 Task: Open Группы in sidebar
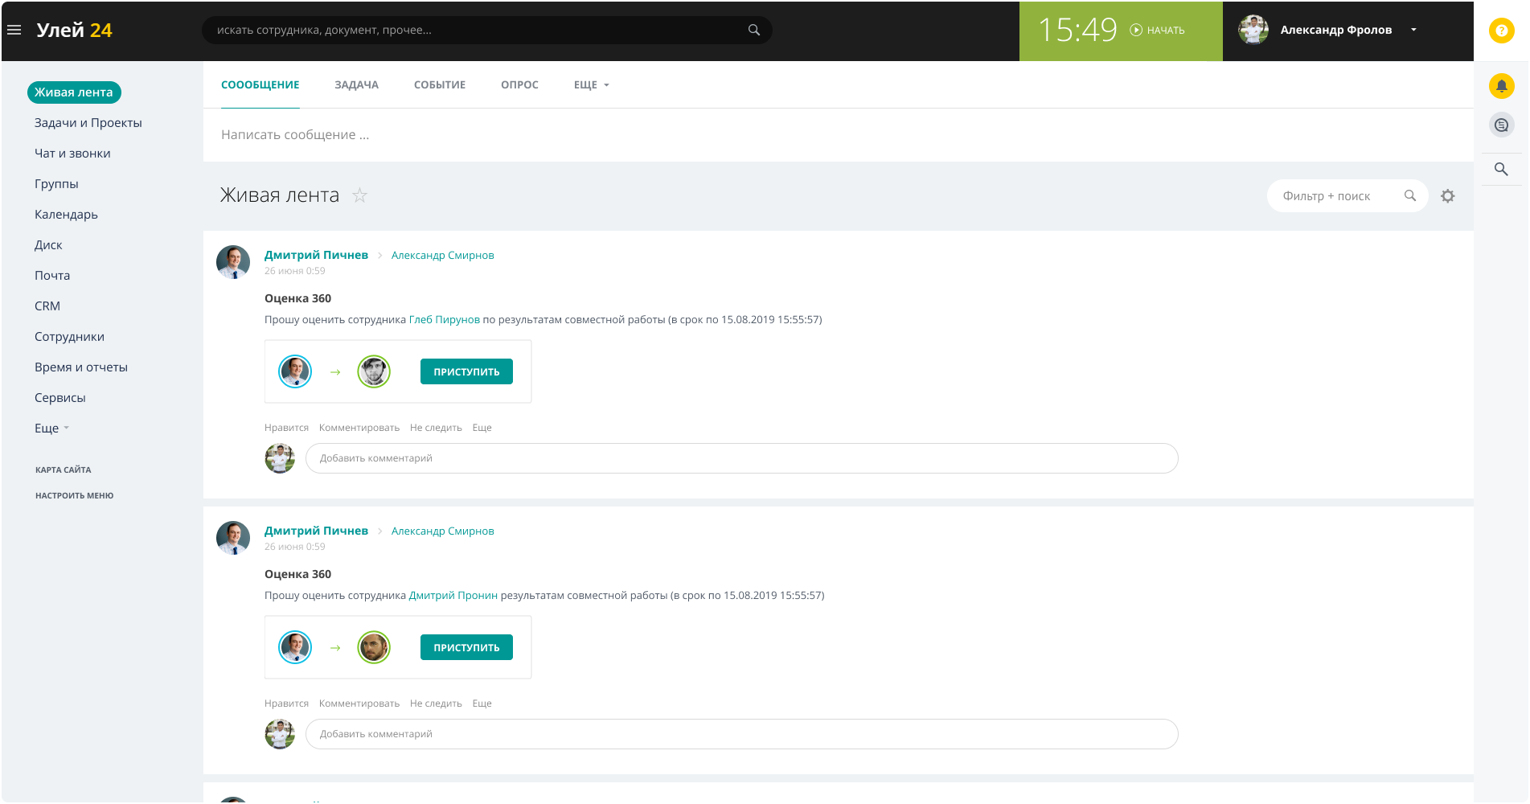click(x=56, y=184)
